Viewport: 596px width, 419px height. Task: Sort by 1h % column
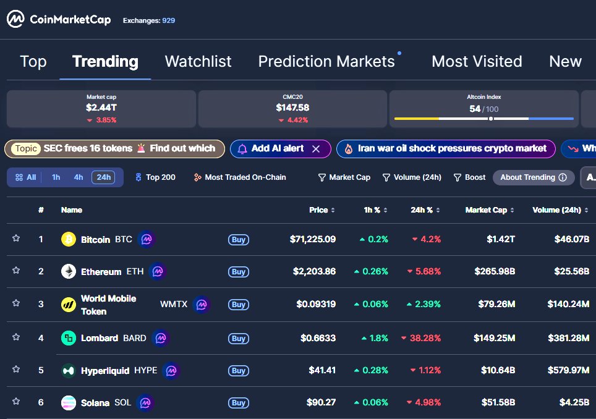(375, 210)
